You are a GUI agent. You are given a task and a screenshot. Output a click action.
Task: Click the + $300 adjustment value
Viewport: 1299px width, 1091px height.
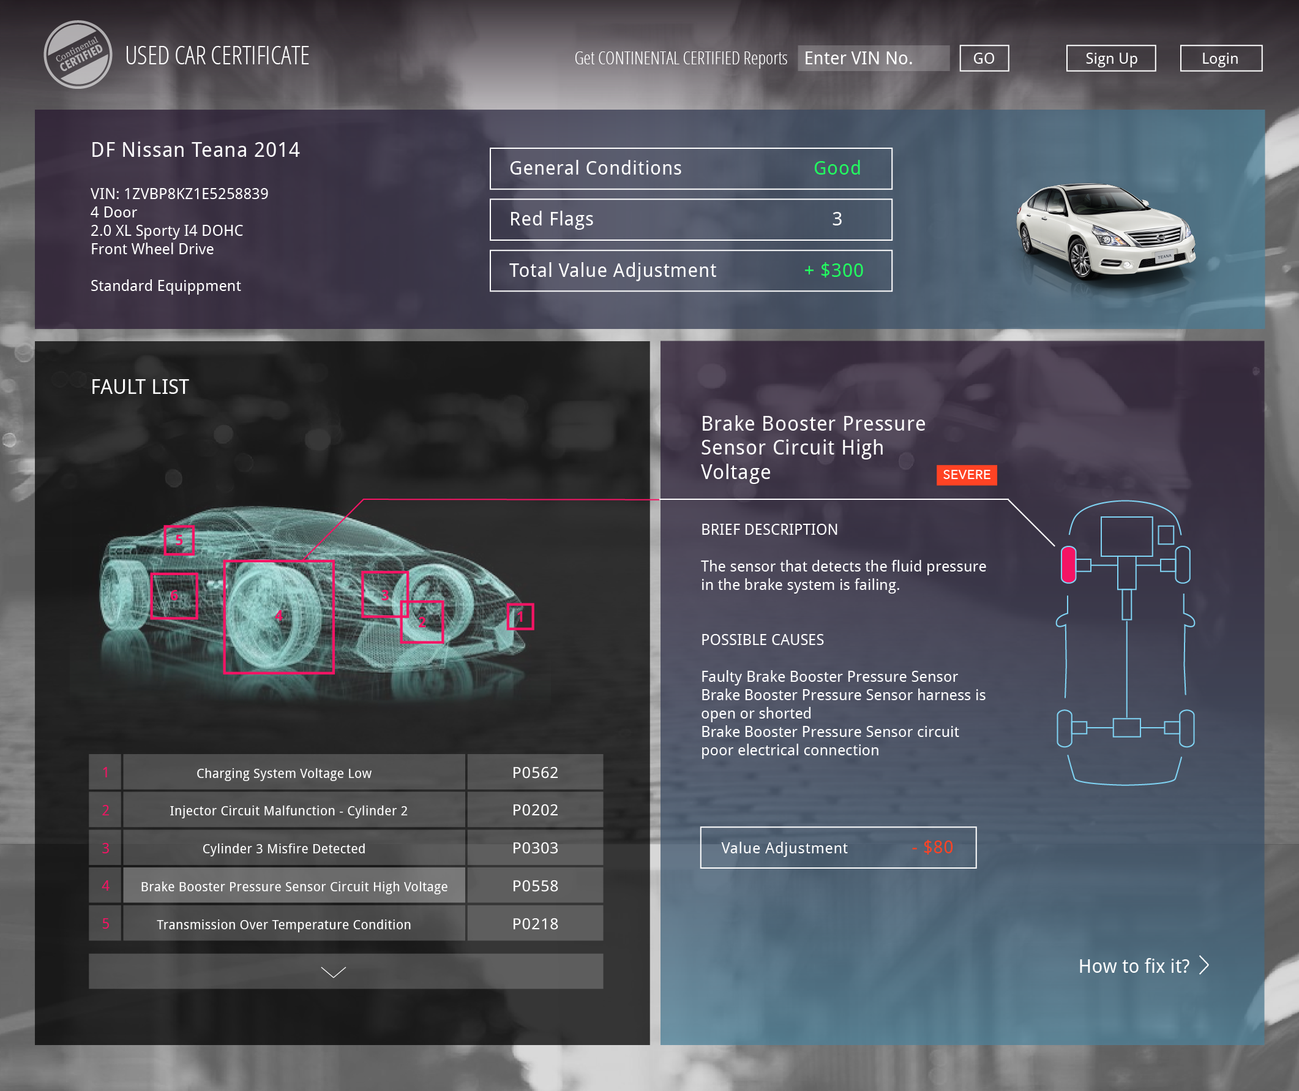coord(833,270)
